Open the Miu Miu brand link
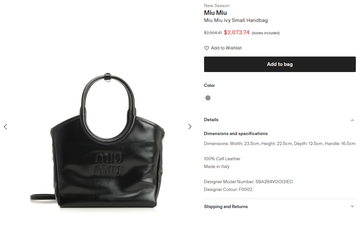 [215, 13]
